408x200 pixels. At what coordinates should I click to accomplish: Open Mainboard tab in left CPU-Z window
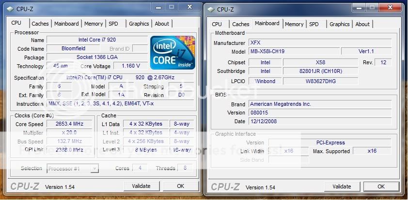[66, 24]
